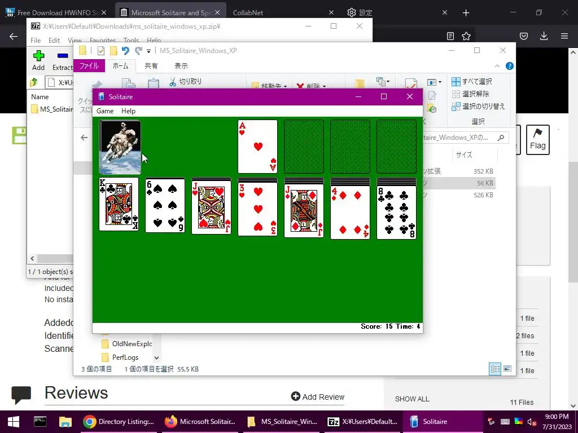Open browser hamburger menu
578x433 pixels.
coord(564,36)
